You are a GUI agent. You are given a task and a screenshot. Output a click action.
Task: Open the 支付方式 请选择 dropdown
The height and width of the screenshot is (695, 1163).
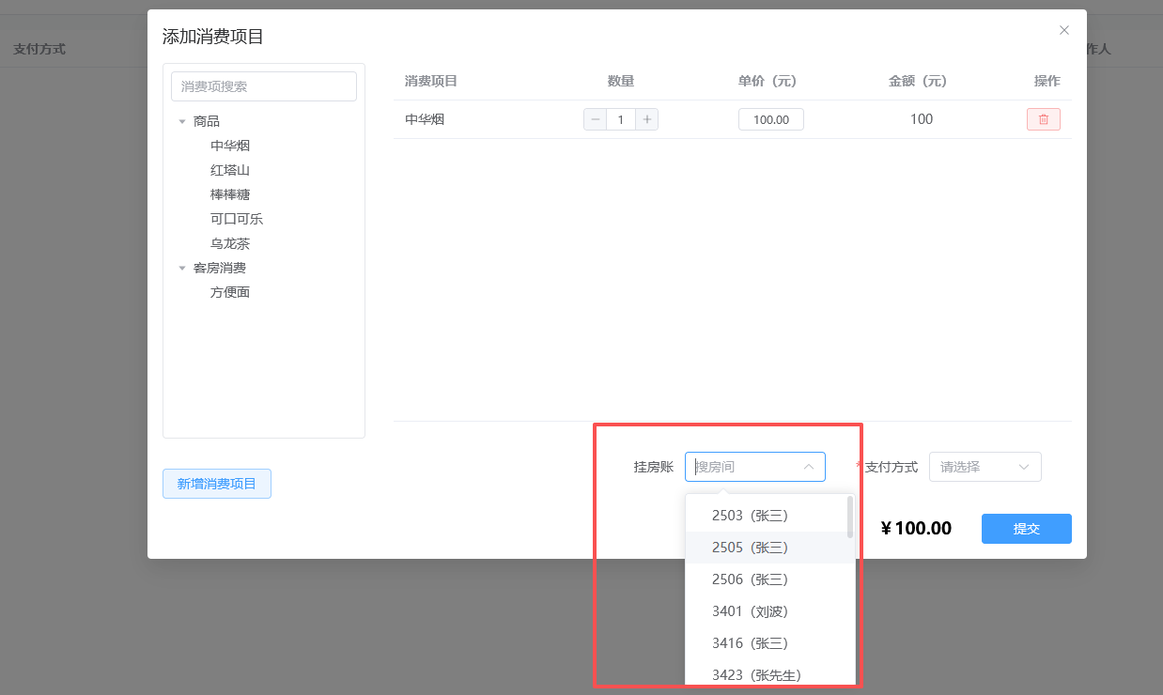[x=985, y=467]
